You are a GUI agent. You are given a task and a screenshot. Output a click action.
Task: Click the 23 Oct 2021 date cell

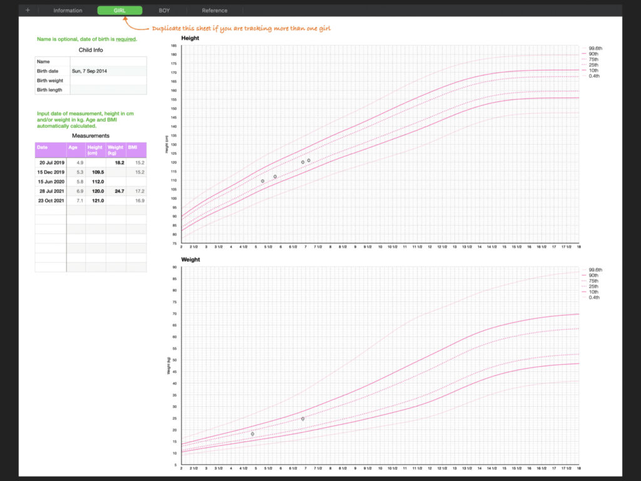pos(50,200)
